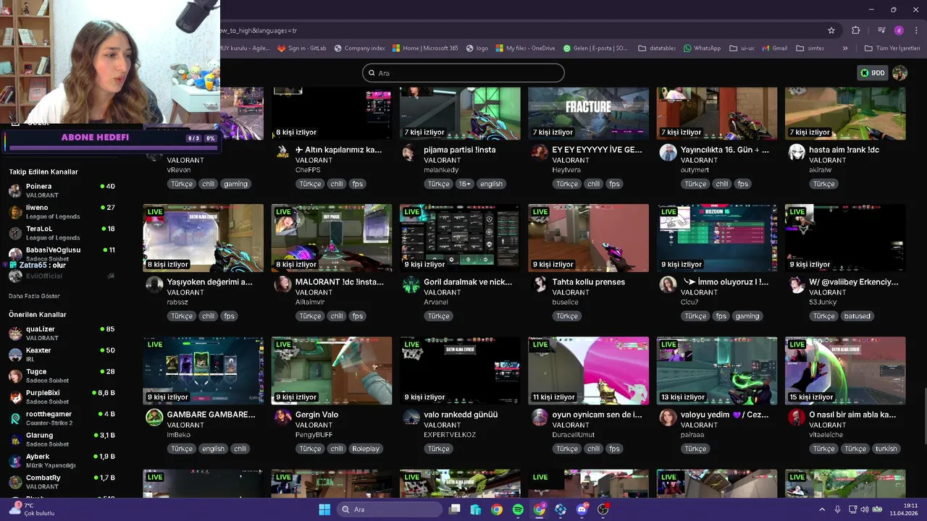Open the simtes bookmark folder
This screenshot has width=927, height=521.
click(810, 48)
